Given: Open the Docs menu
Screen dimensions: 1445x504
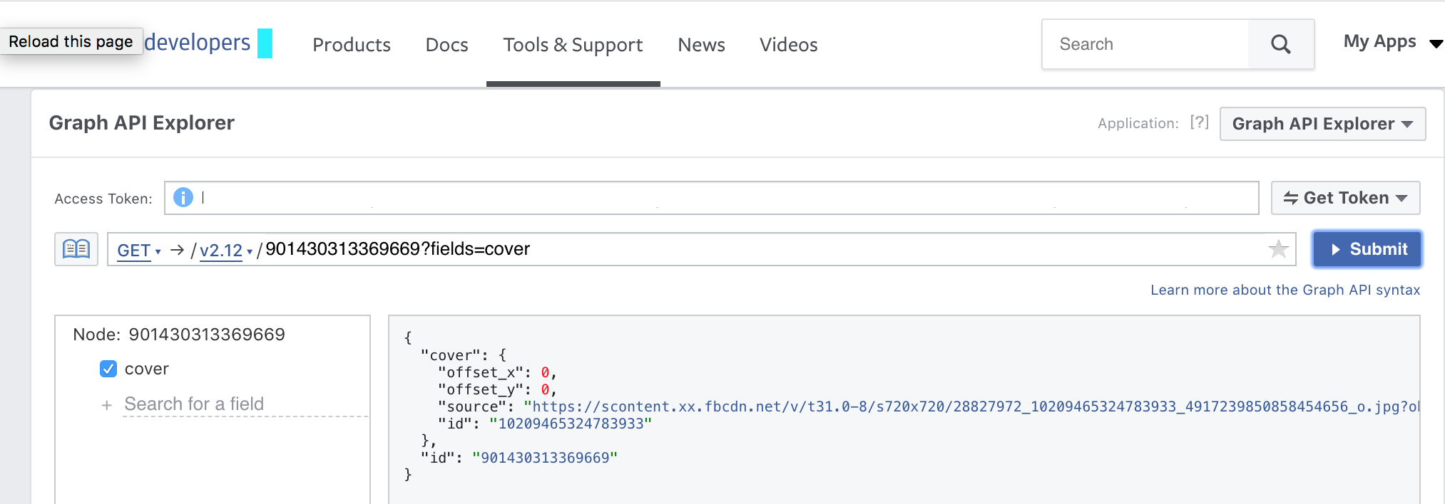Looking at the screenshot, I should [447, 45].
